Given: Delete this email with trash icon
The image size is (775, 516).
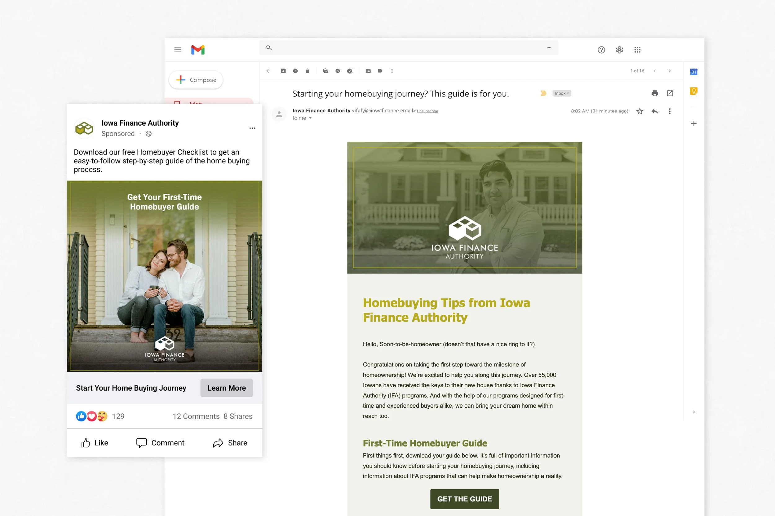Looking at the screenshot, I should [x=307, y=71].
